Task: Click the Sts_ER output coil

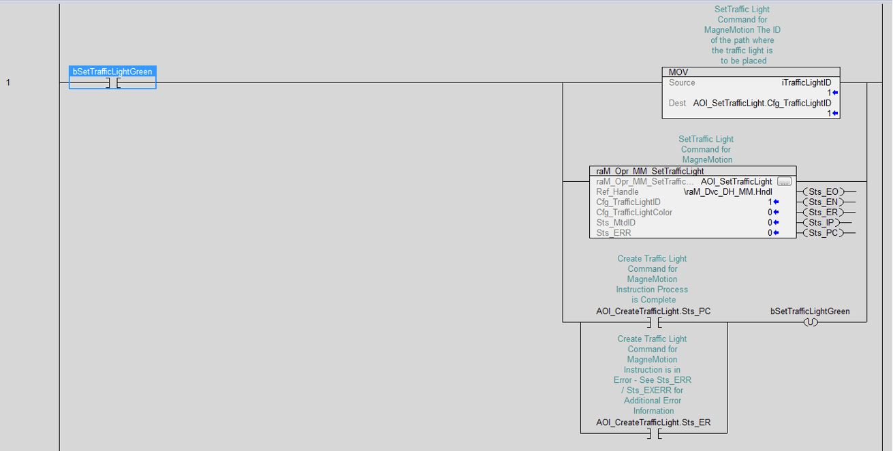Action: (x=823, y=212)
